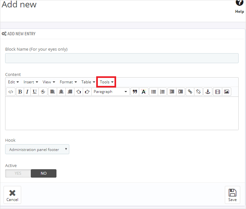Image resolution: width=246 pixels, height=209 pixels.
Task: Insert a bullet list
Action: point(154,92)
